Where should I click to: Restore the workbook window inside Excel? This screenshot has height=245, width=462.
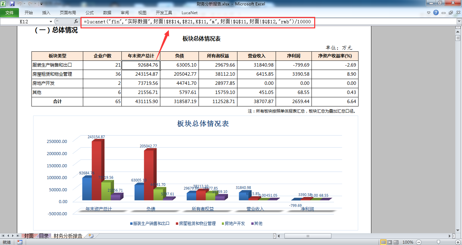(451, 13)
